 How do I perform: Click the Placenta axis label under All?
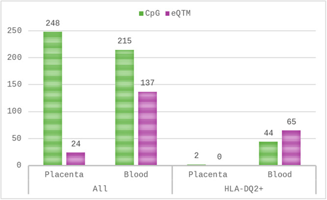(63, 175)
